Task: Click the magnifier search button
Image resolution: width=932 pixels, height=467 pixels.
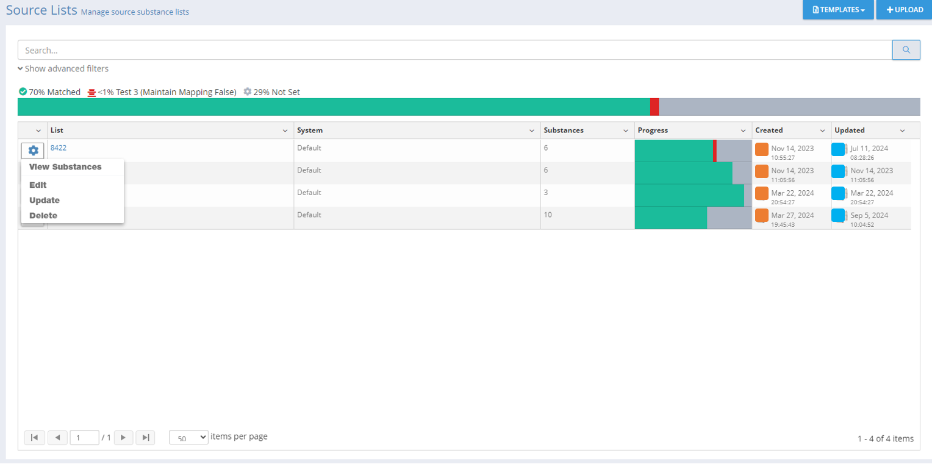Action: [x=906, y=50]
